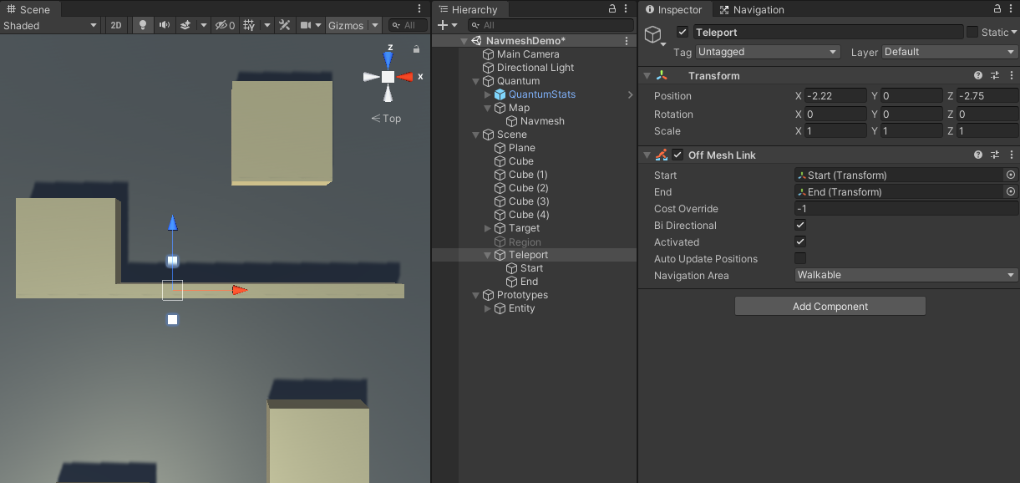
Task: Toggle Gizmos button in Scene toolbar
Action: [x=346, y=25]
